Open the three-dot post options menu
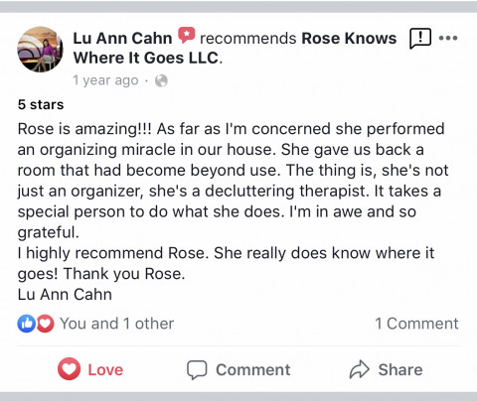This screenshot has height=401, width=477. [x=448, y=38]
